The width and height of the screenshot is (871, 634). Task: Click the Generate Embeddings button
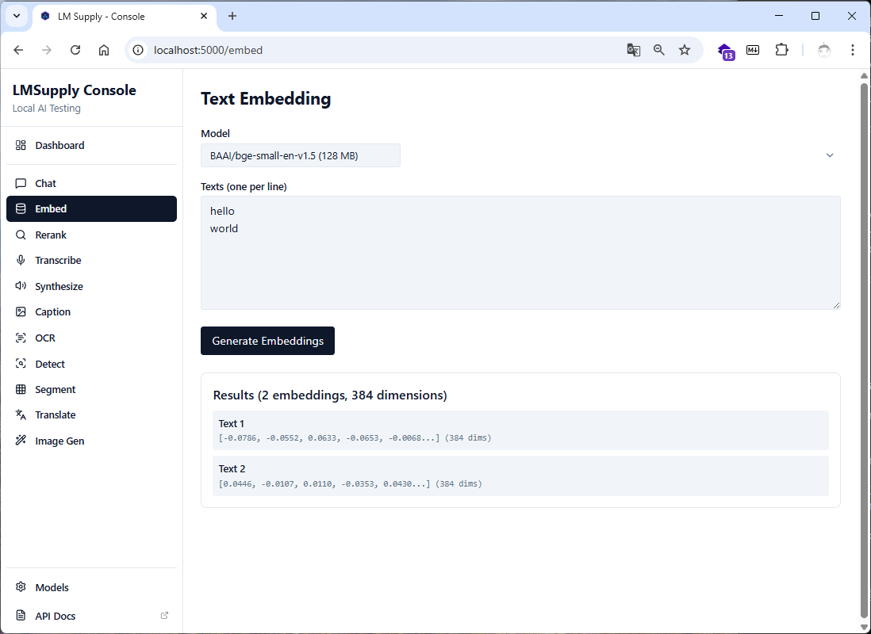pos(268,341)
